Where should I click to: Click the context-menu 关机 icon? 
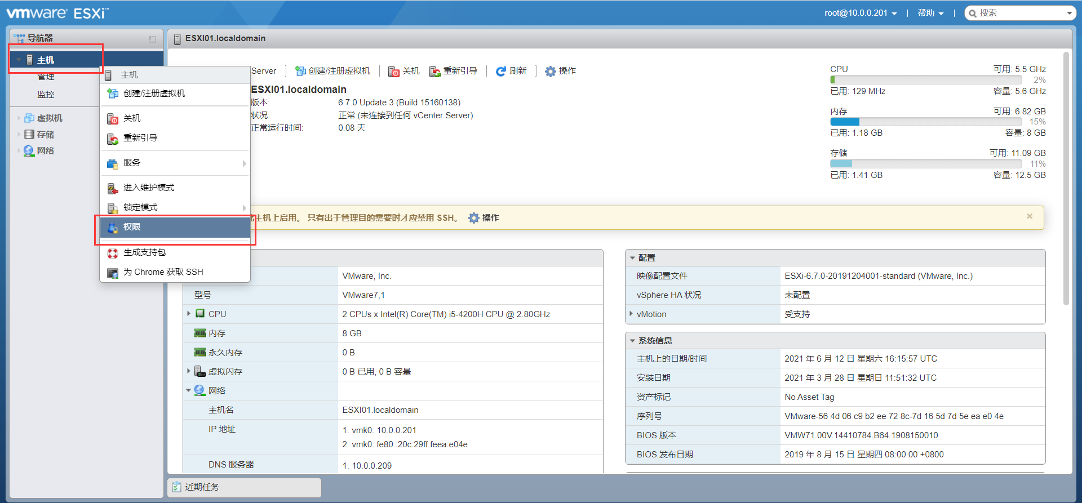pos(113,119)
